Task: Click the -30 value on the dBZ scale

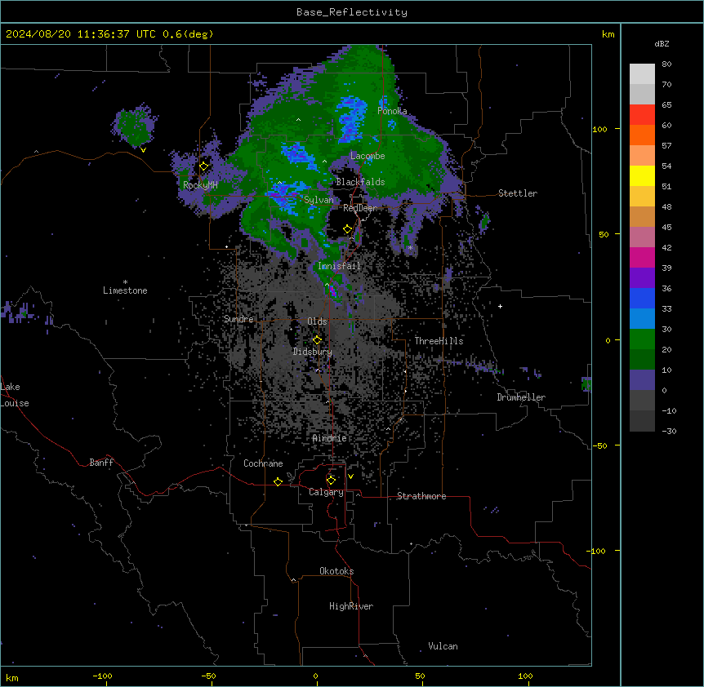Action: coord(669,432)
